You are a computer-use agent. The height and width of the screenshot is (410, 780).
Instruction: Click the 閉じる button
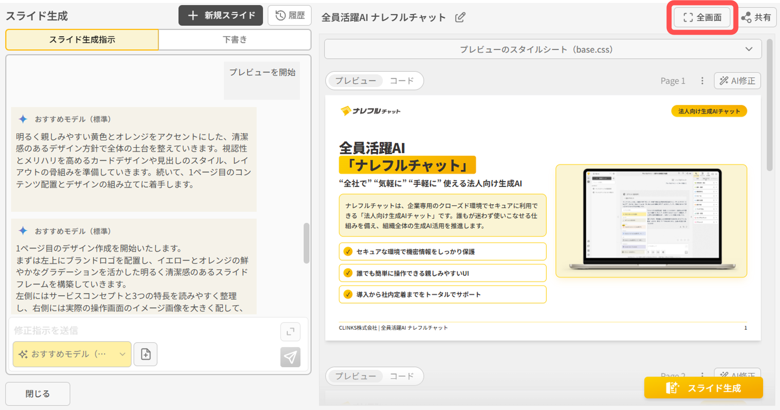(x=38, y=394)
